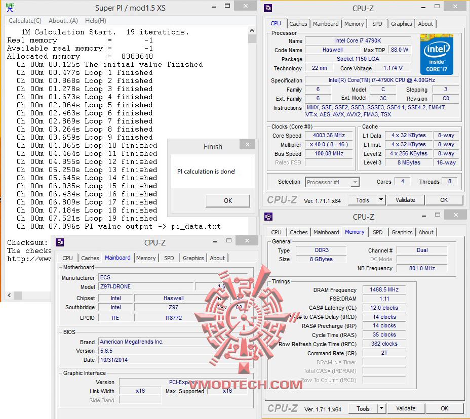Image resolution: width=470 pixels, height=419 pixels.
Task: Click the CAS# Latency value 12.0 clocks
Action: [384, 308]
